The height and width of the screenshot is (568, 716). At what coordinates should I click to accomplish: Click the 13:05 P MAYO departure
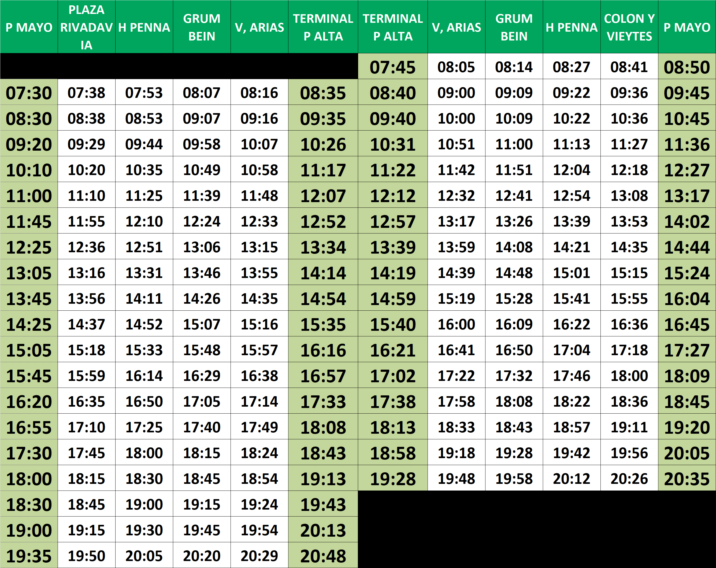tap(29, 273)
